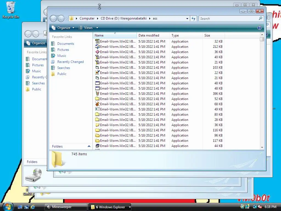This screenshot has width=281, height=211.
Task: Click the Organize button in the back window
Action: [36, 43]
